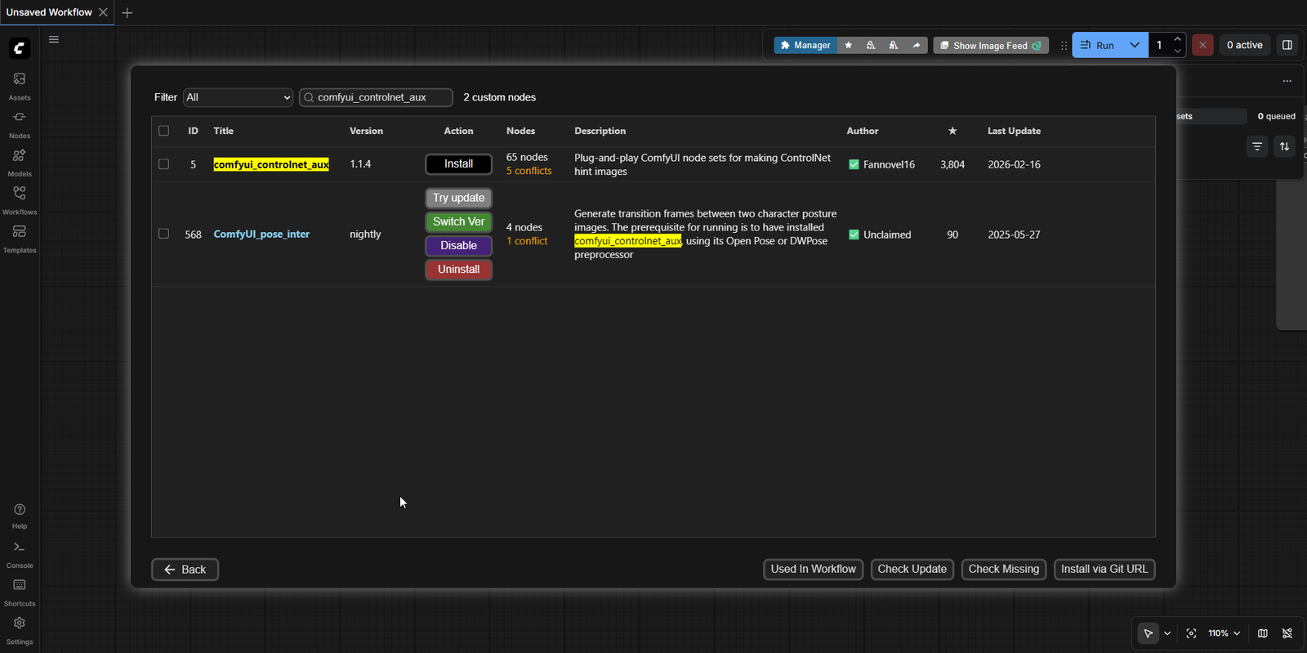The width and height of the screenshot is (1307, 653).
Task: Sort table by Title column
Action: (224, 131)
